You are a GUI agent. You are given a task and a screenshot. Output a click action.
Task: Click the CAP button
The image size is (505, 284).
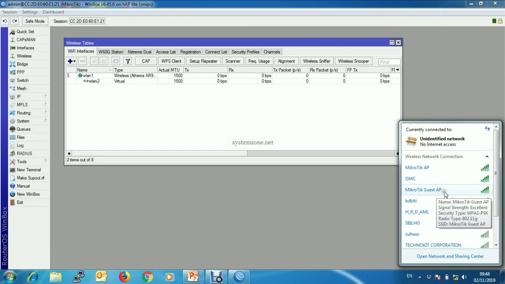(x=146, y=61)
